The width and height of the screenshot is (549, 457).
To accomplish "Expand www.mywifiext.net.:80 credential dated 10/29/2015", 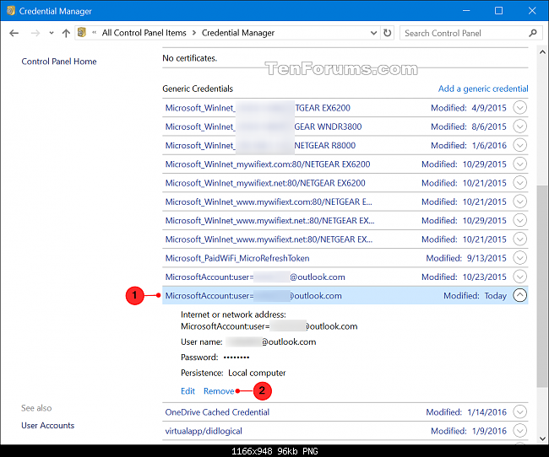I will coord(520,221).
